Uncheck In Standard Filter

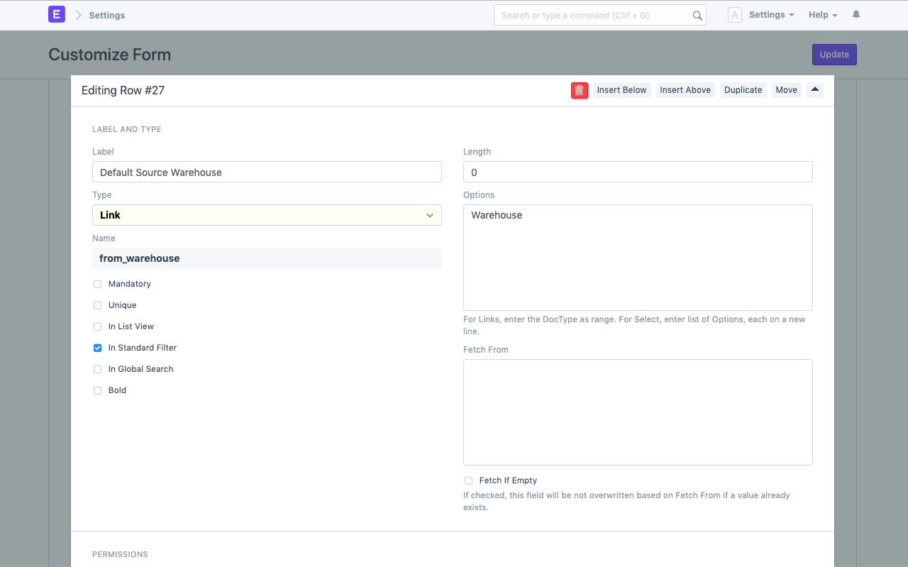point(97,348)
